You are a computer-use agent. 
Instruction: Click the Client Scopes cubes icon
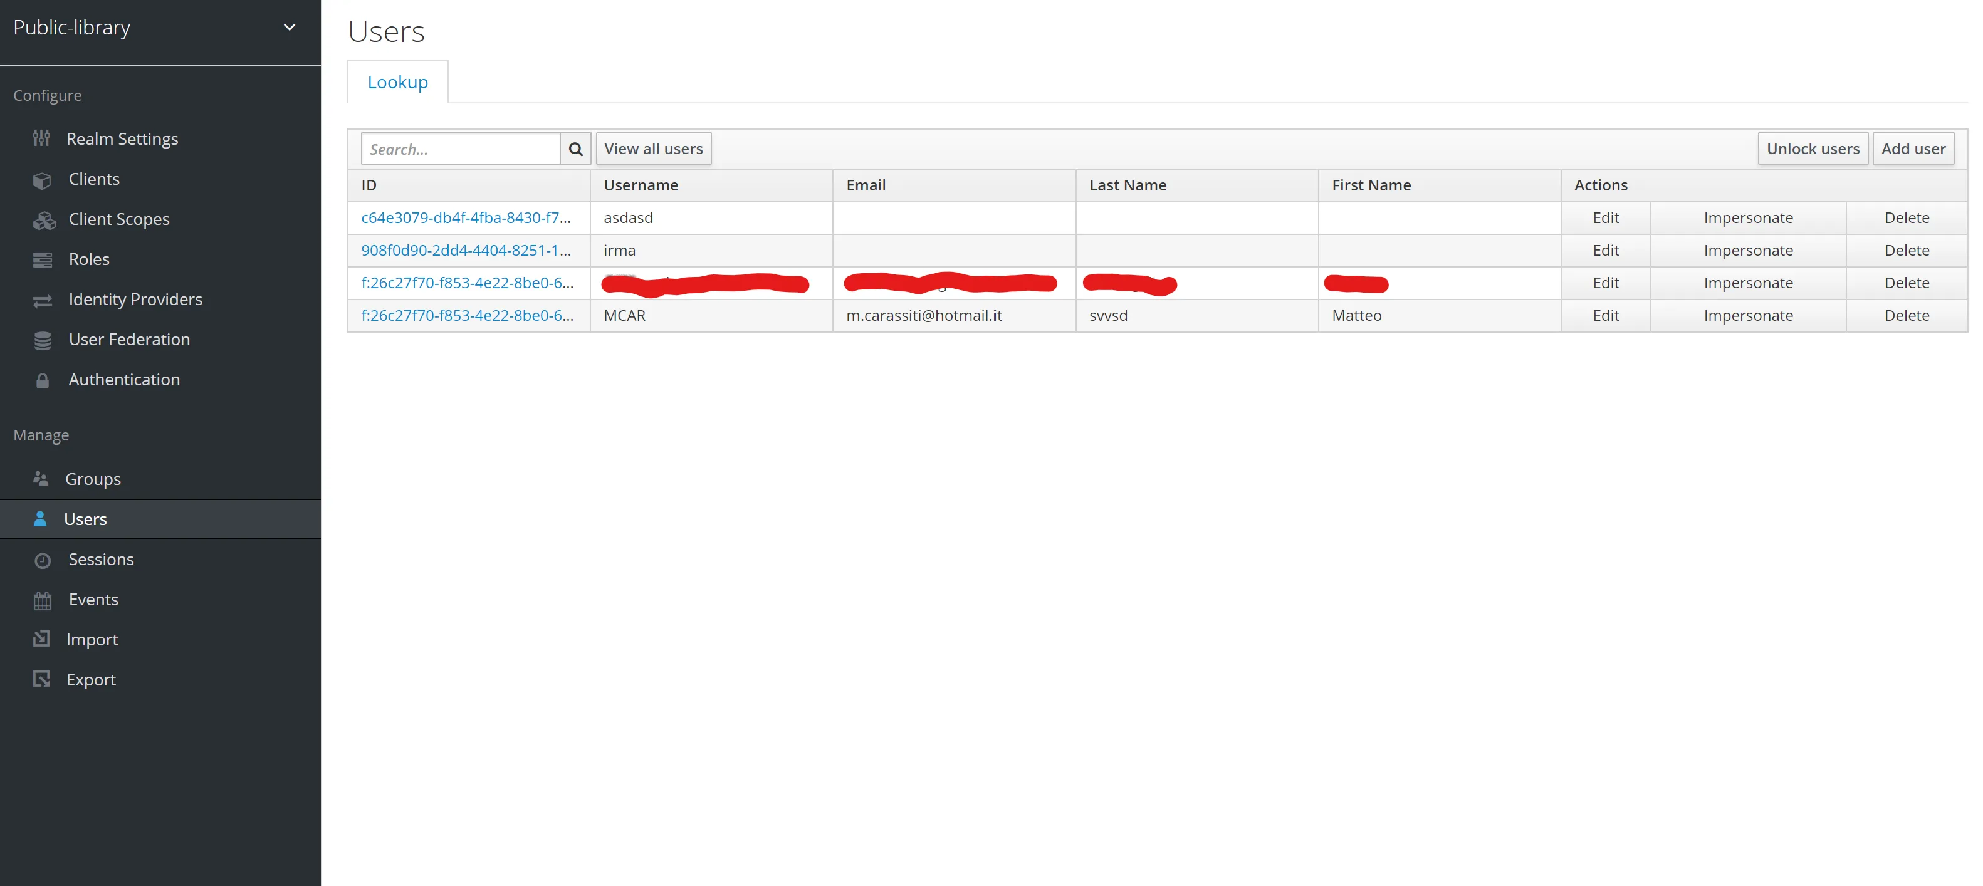point(44,221)
